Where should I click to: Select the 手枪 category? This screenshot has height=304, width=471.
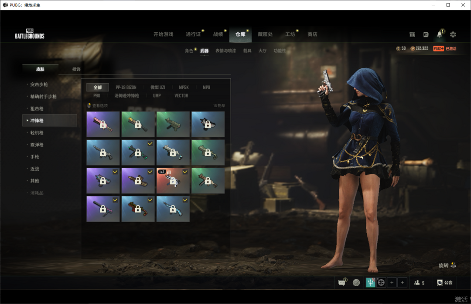click(x=34, y=157)
